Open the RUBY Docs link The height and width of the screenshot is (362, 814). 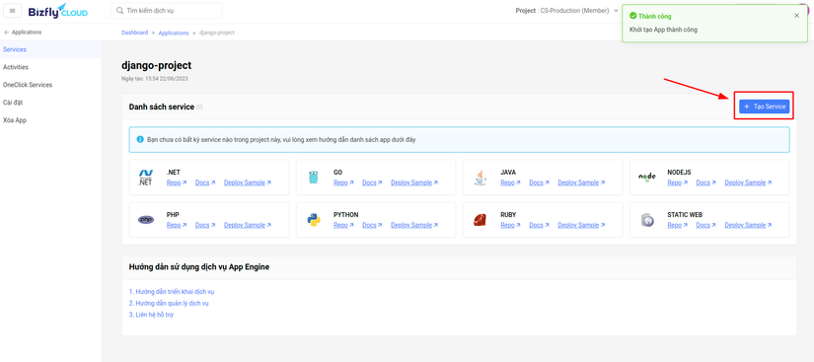pos(540,225)
